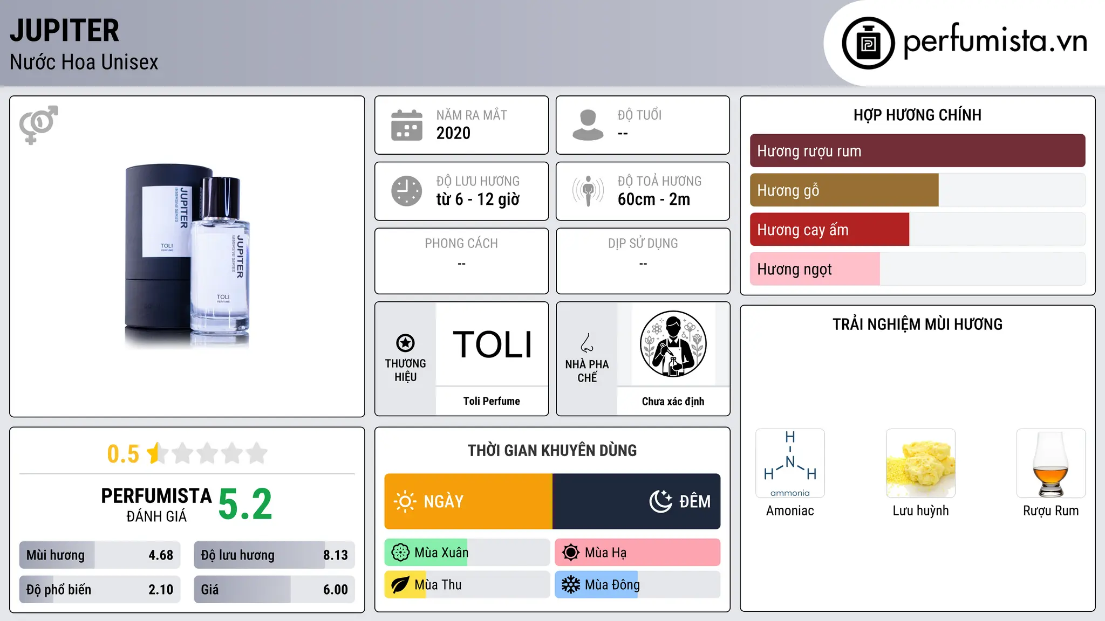Screen dimensions: 1105x621
Task: Click the ĐỘ TUỔI label
Action: (x=639, y=115)
